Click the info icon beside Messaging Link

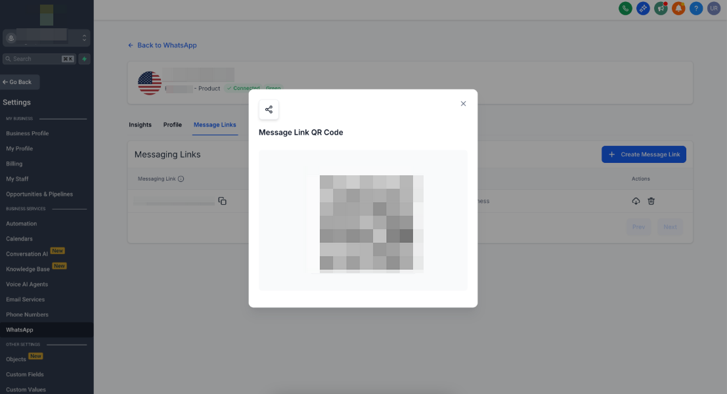pos(181,179)
